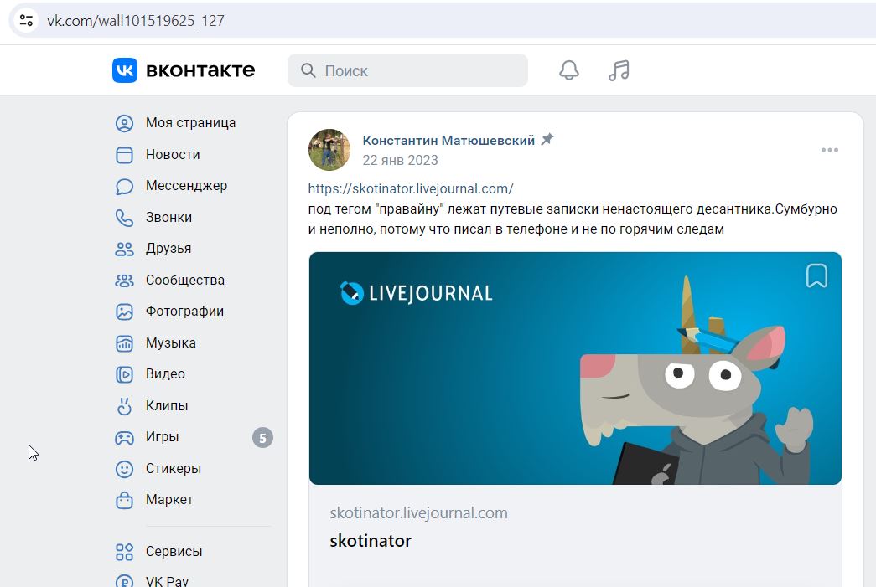Open the music note icon in header
The image size is (876, 587).
coord(619,70)
